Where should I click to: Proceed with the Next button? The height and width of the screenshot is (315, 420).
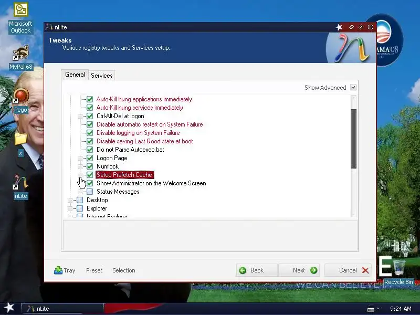pos(299,270)
